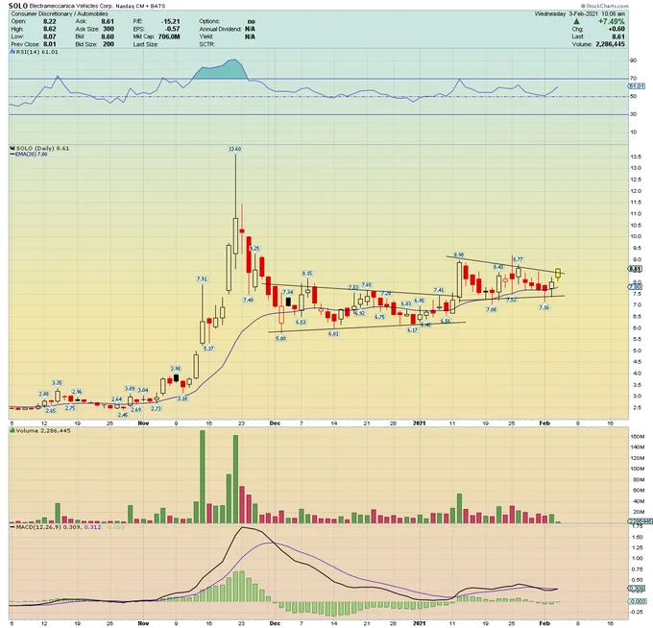This screenshot has height=628, width=653.
Task: Click the Options value 'no'
Action: coord(252,21)
